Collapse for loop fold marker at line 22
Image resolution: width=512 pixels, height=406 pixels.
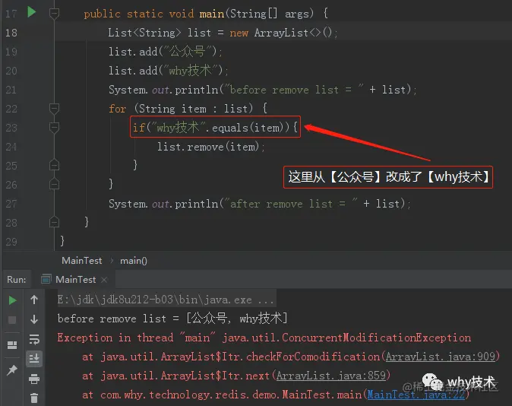point(54,109)
